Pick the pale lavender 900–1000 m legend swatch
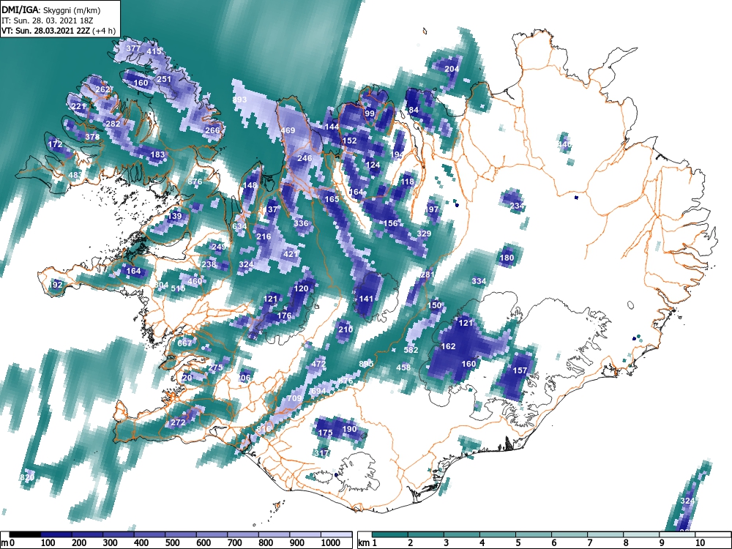The width and height of the screenshot is (732, 549). click(305, 534)
